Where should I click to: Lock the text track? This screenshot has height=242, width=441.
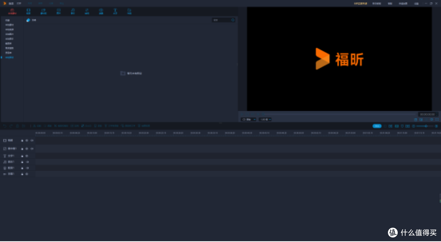tap(22, 156)
